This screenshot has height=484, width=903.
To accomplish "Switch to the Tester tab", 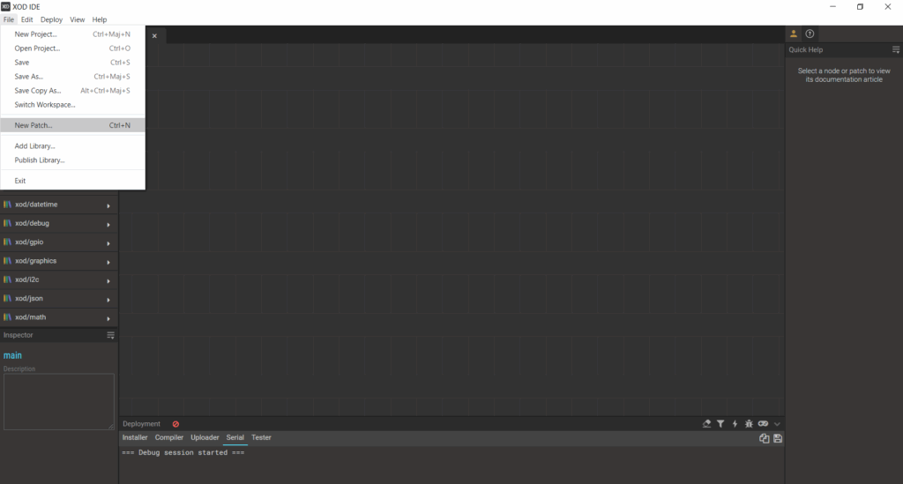I will point(261,437).
